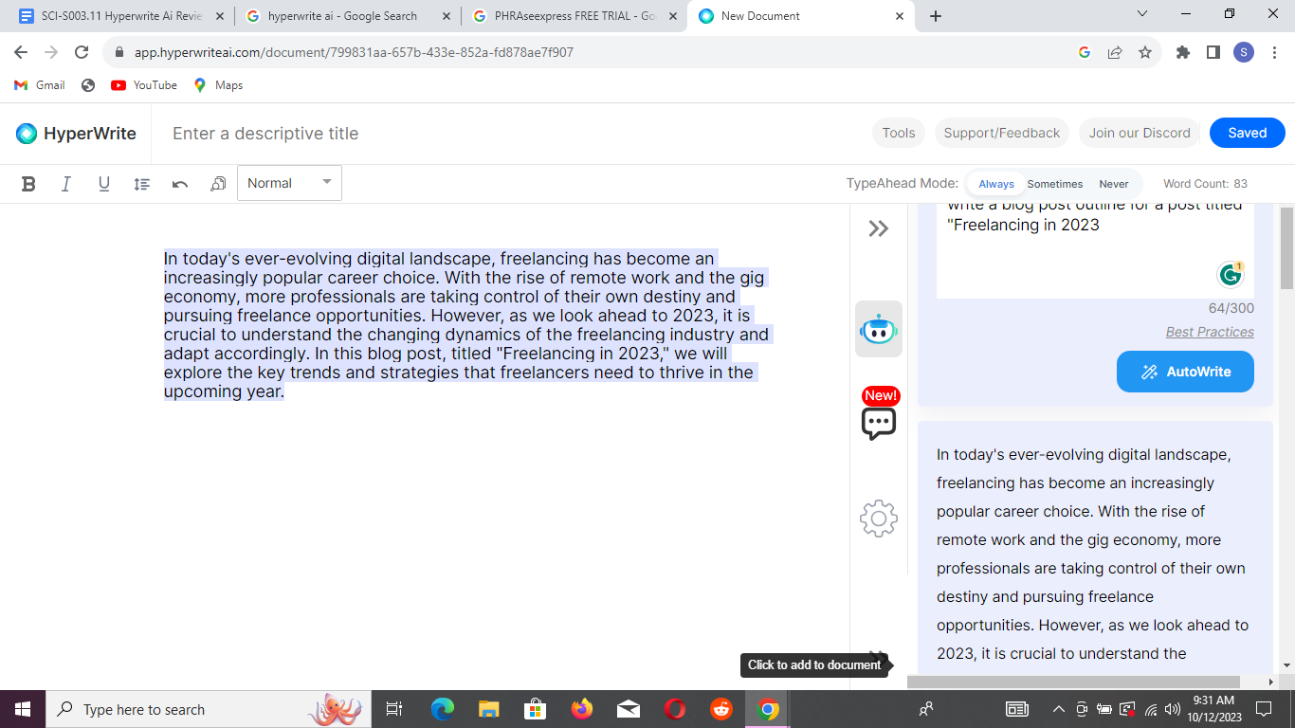Open the AI assistant in the sidebar
1295x728 pixels.
pos(878,329)
